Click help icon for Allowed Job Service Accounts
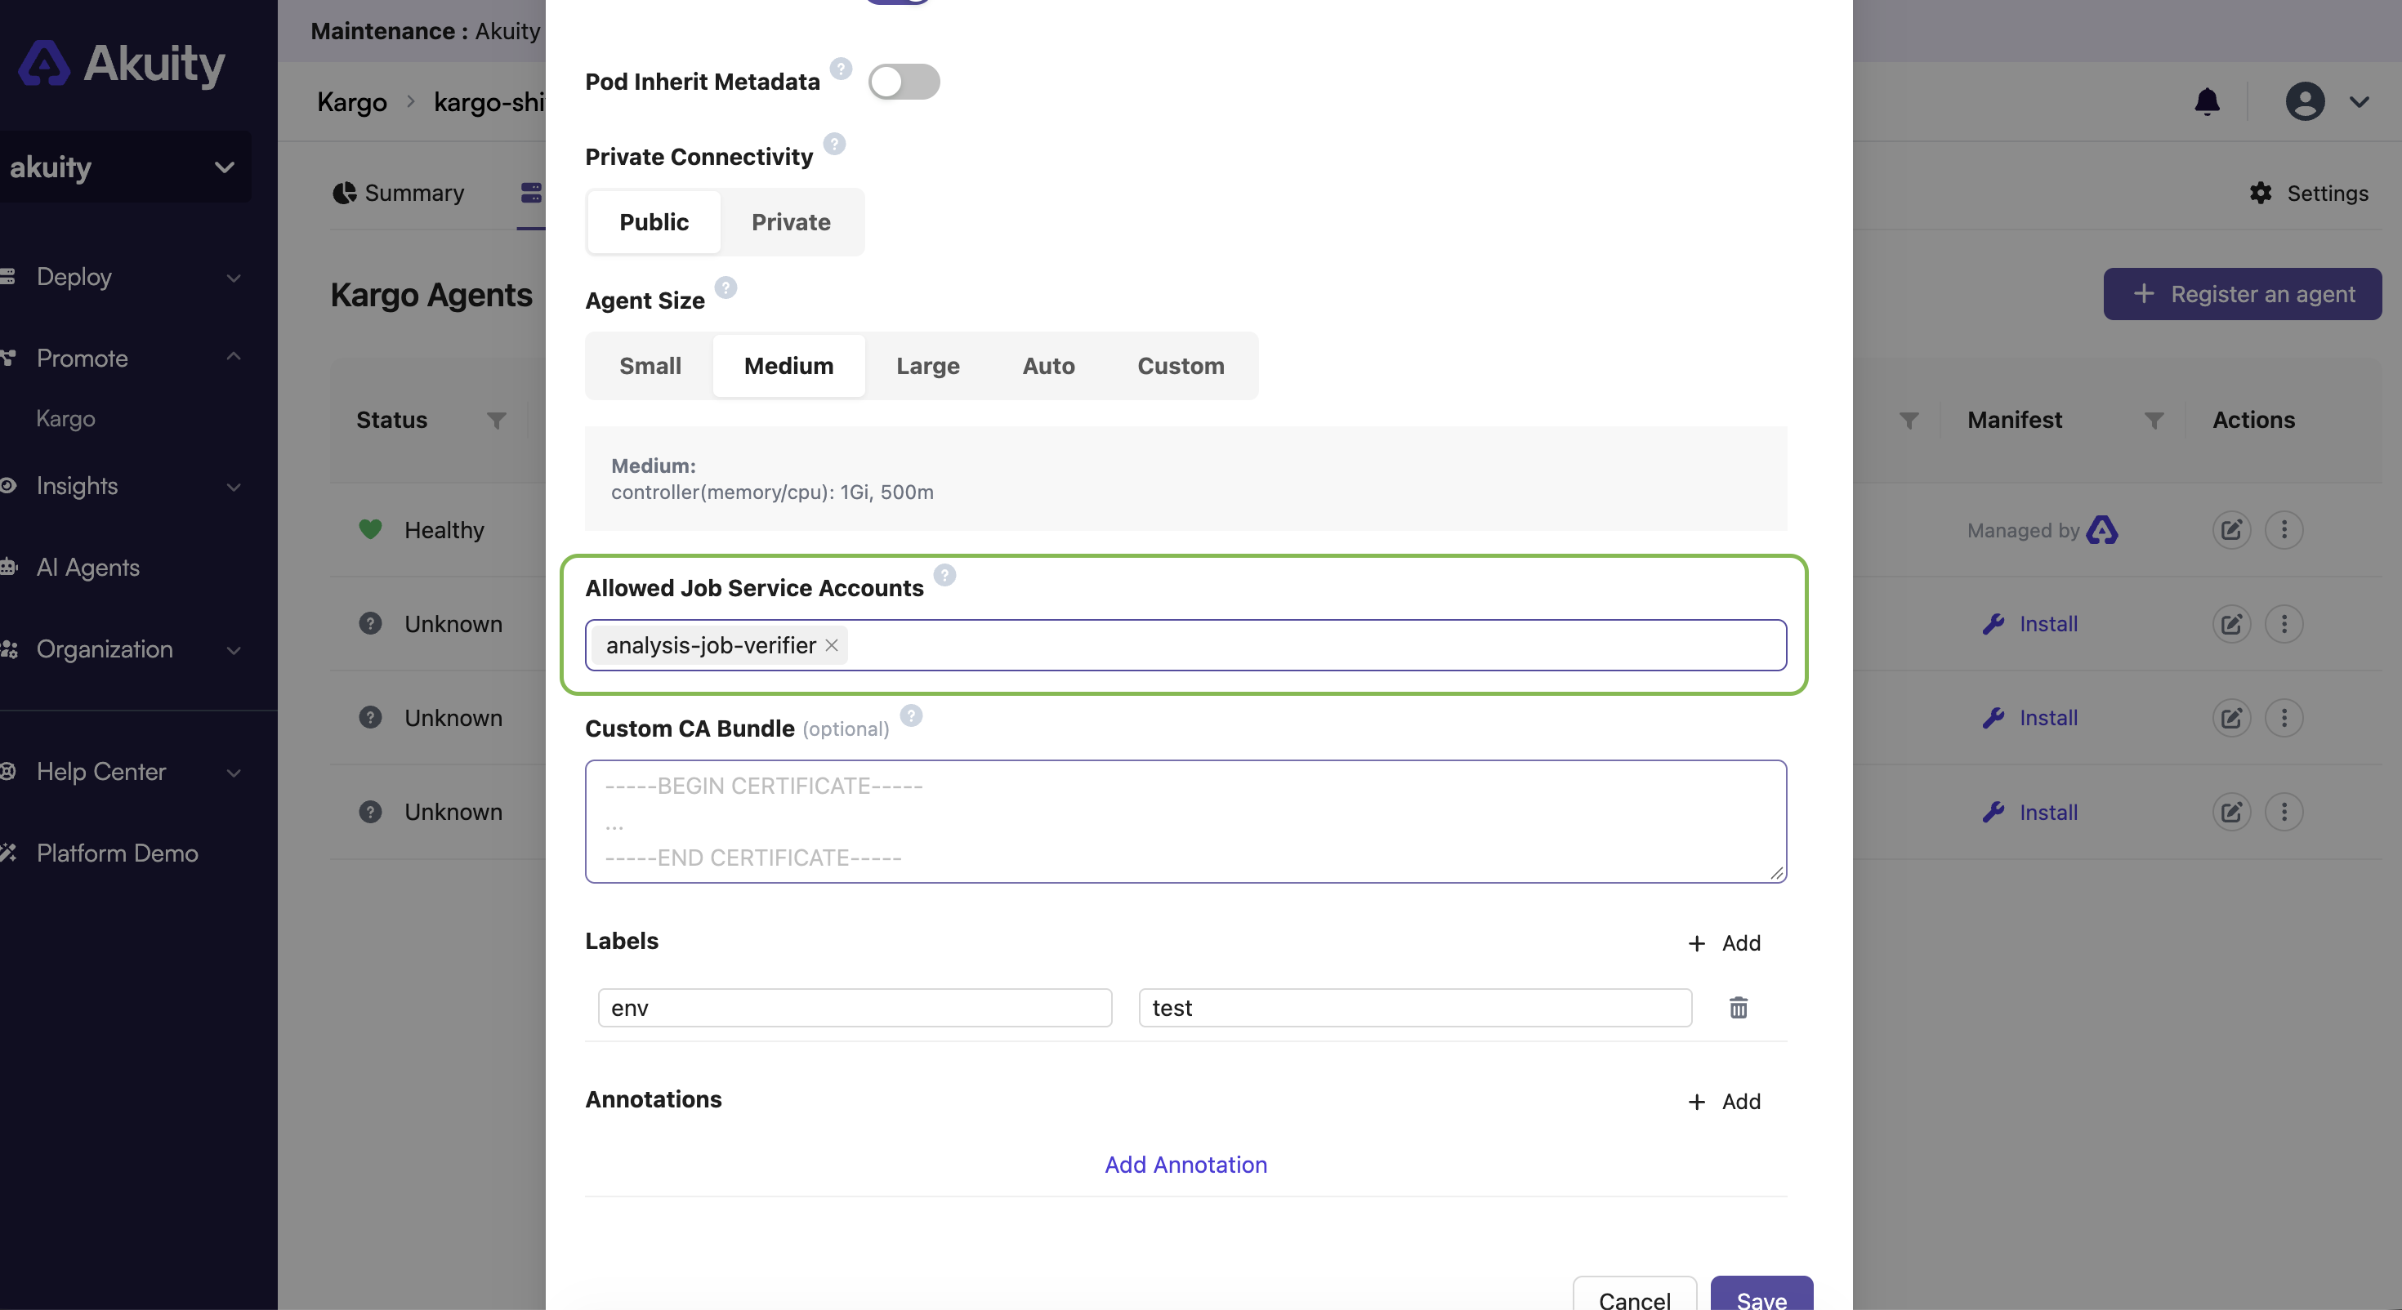The image size is (2402, 1310). click(944, 574)
